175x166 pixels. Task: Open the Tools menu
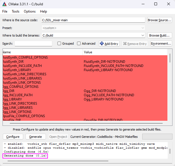tap(15, 11)
